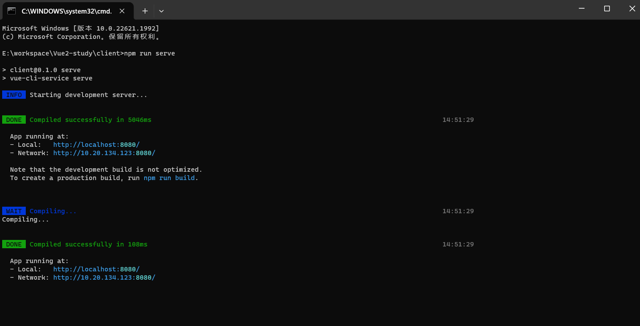This screenshot has height=326, width=640.
Task: Click the highlighted 'npm run build' text
Action: pyautogui.click(x=169, y=178)
